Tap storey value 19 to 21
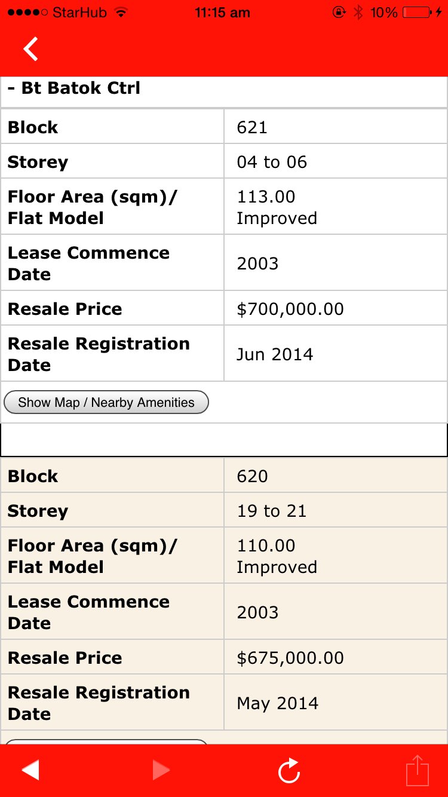This screenshot has width=448, height=797. tap(272, 511)
